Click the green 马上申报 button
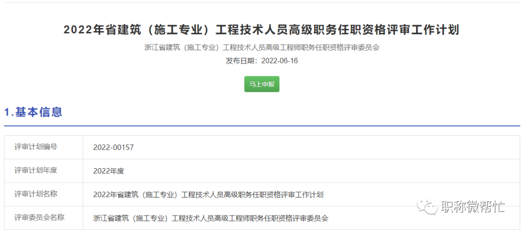This screenshot has height=230, width=522. pyautogui.click(x=261, y=84)
